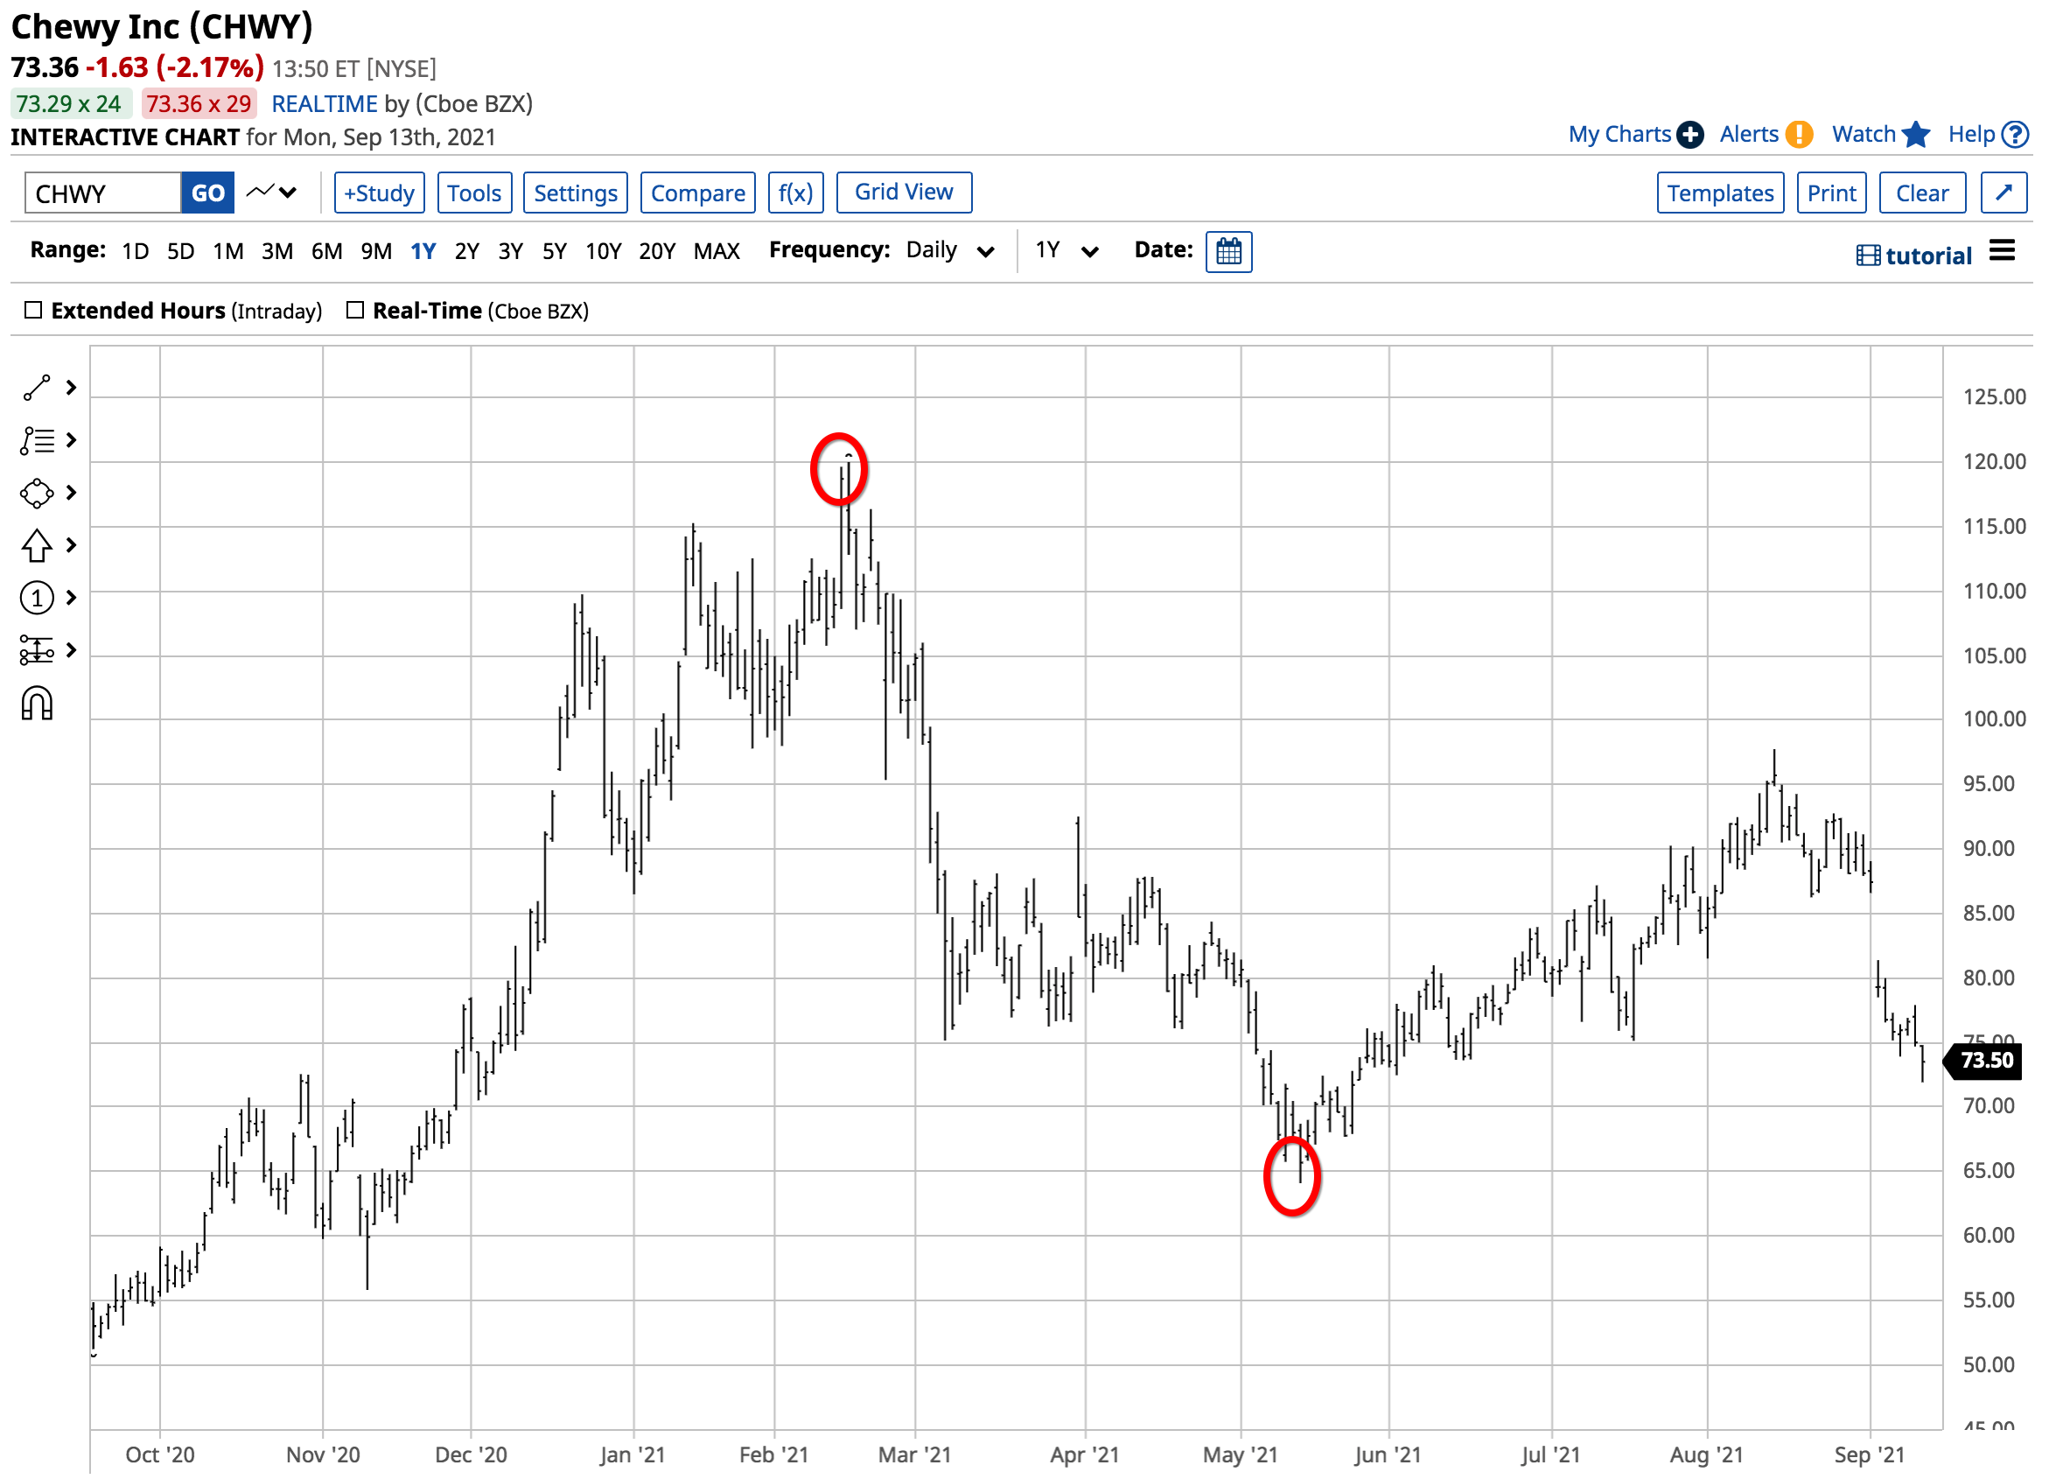Screen dimensions: 2063x1479
Task: Pick the numbered label tool
Action: [x=37, y=598]
